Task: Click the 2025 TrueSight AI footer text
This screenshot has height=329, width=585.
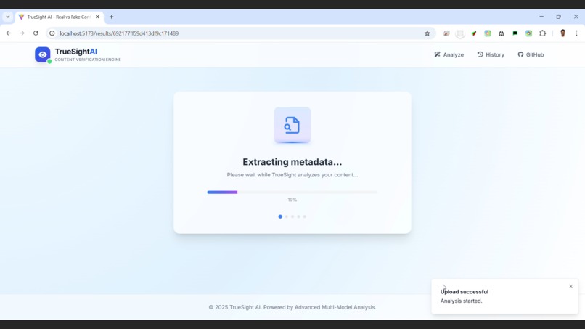Action: tap(292, 307)
